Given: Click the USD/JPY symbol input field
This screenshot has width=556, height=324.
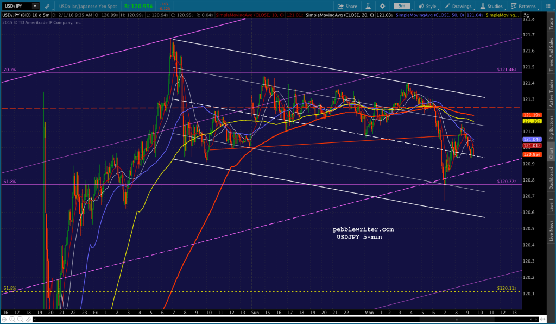Looking at the screenshot, I should [16, 6].
